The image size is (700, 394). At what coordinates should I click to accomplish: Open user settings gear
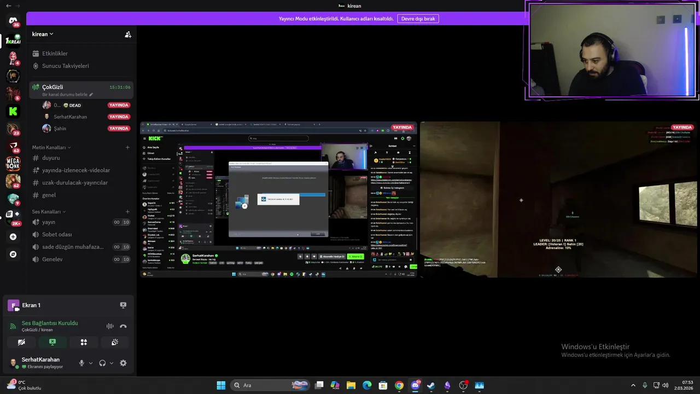pyautogui.click(x=123, y=363)
